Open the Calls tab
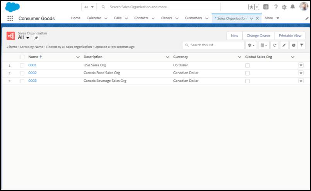 [x=118, y=18]
